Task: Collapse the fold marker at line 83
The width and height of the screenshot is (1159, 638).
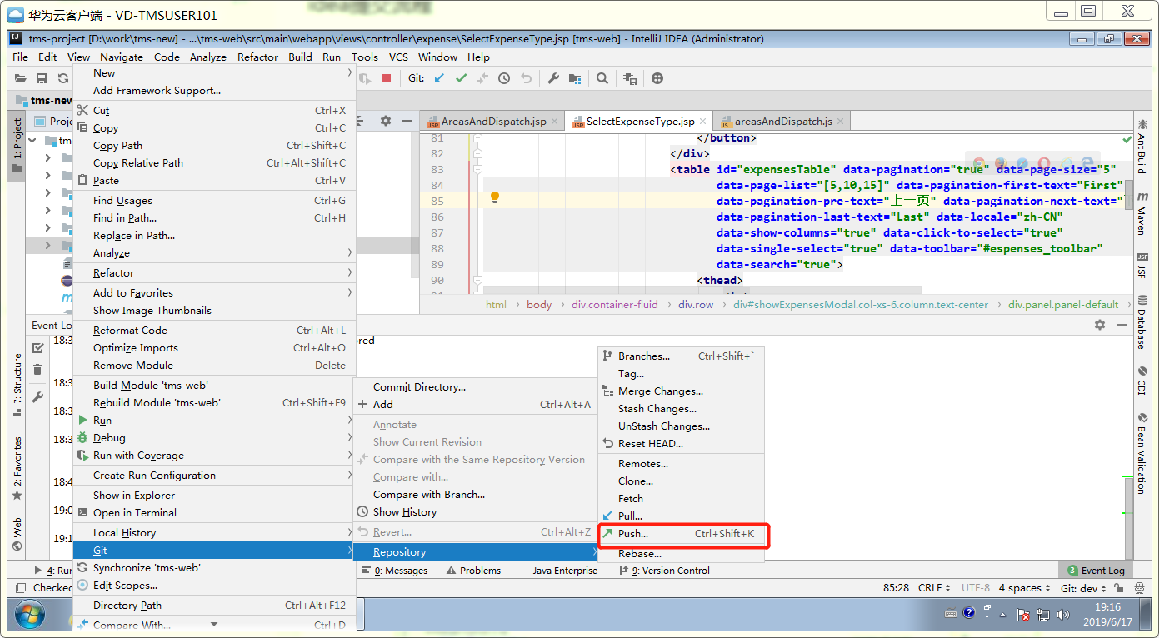Action: pos(477,169)
